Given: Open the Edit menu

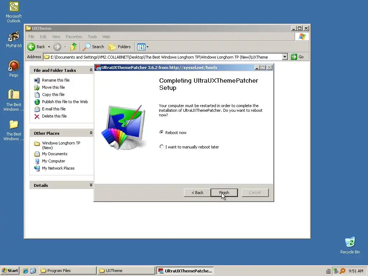Looking at the screenshot, I should [x=43, y=37].
